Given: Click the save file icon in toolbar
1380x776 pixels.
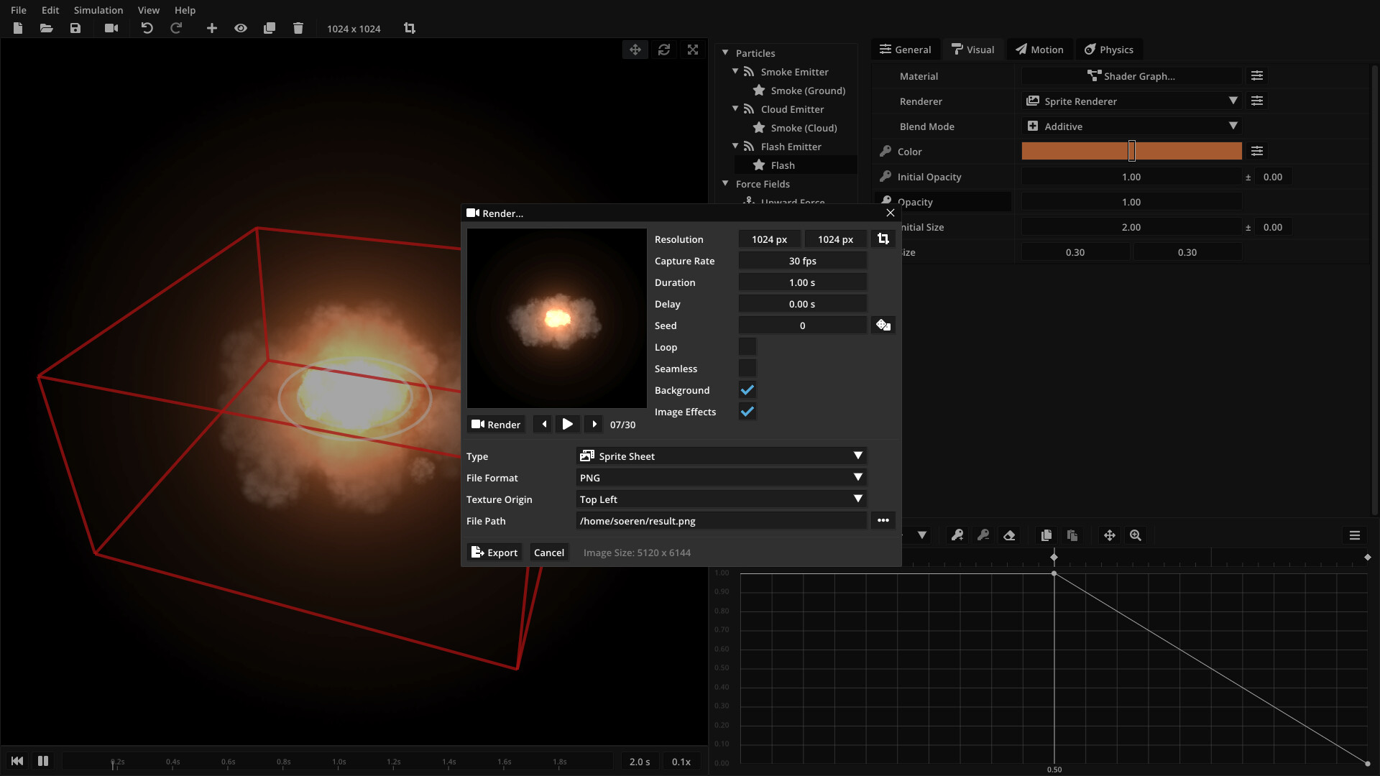Looking at the screenshot, I should tap(75, 28).
